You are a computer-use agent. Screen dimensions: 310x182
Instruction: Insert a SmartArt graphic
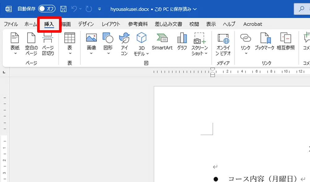162,41
